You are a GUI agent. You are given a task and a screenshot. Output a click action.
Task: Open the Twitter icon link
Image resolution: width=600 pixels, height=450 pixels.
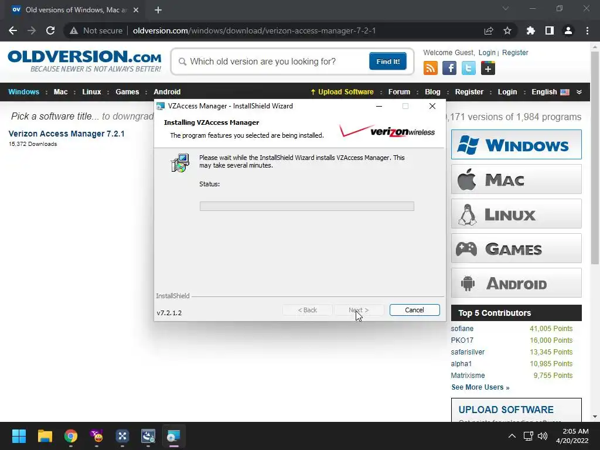pyautogui.click(x=468, y=68)
